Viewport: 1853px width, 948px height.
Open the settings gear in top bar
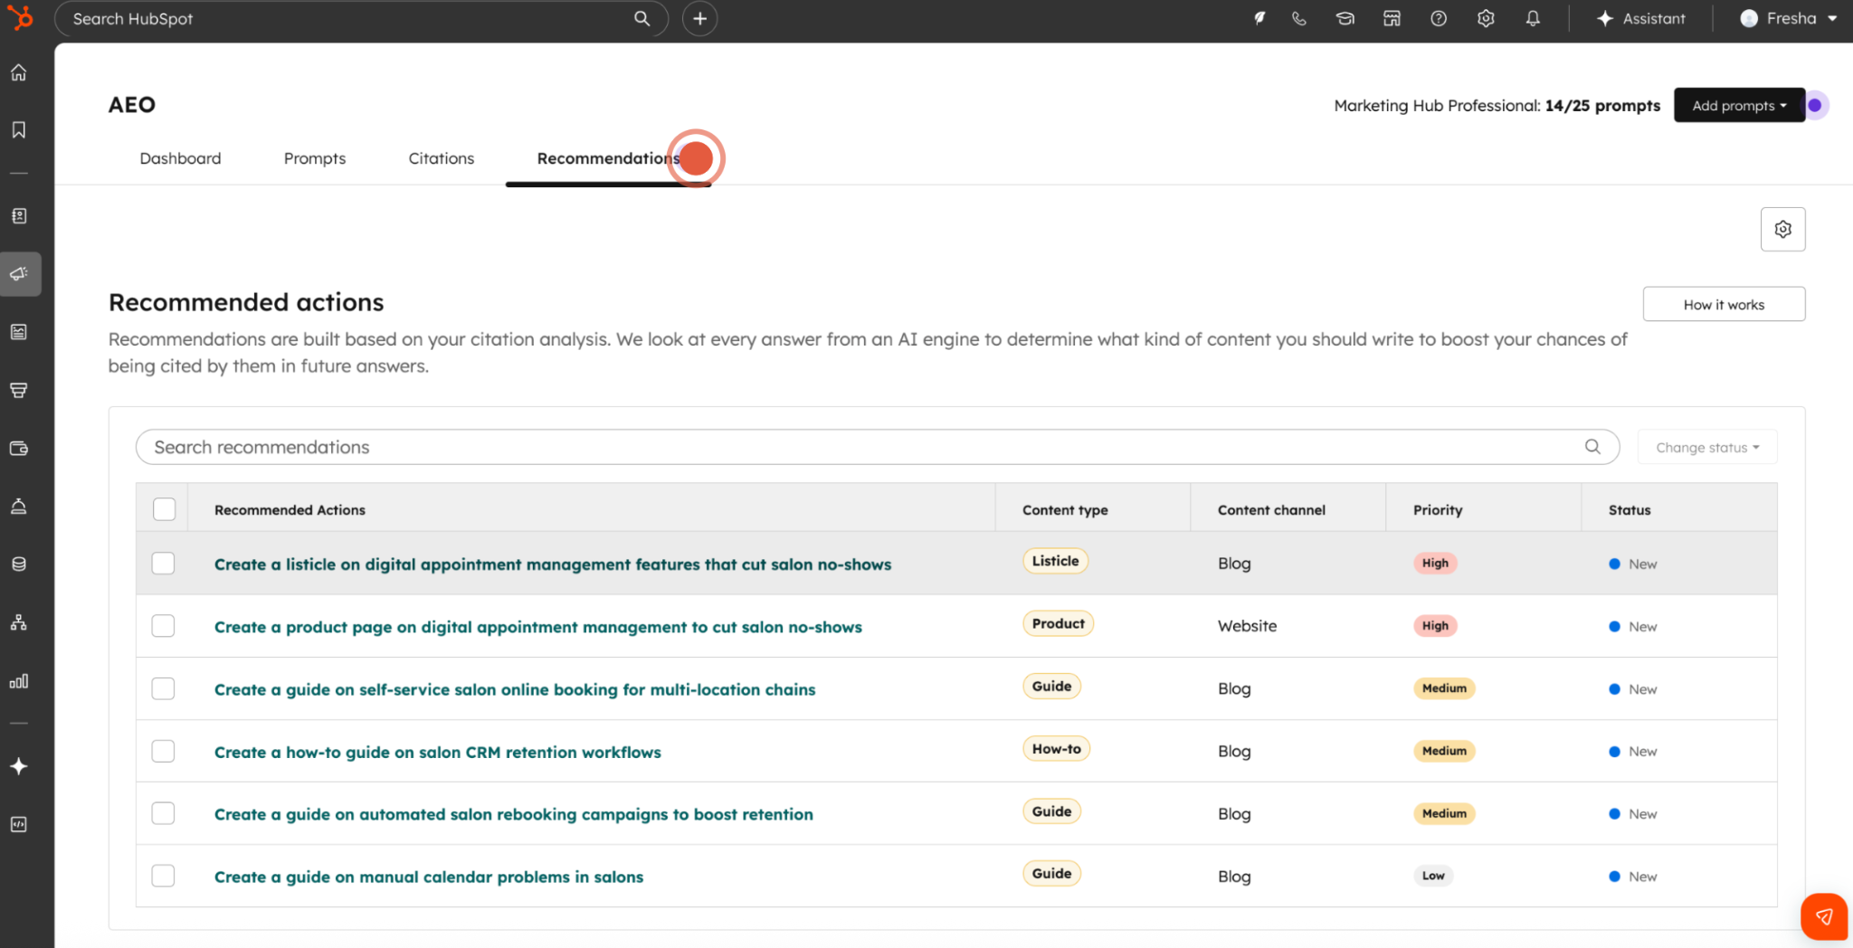click(x=1486, y=18)
